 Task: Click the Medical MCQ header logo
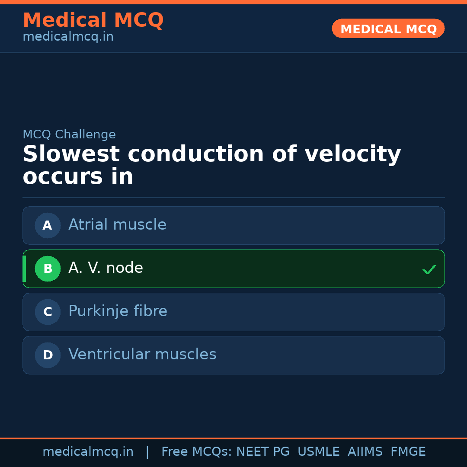click(93, 20)
